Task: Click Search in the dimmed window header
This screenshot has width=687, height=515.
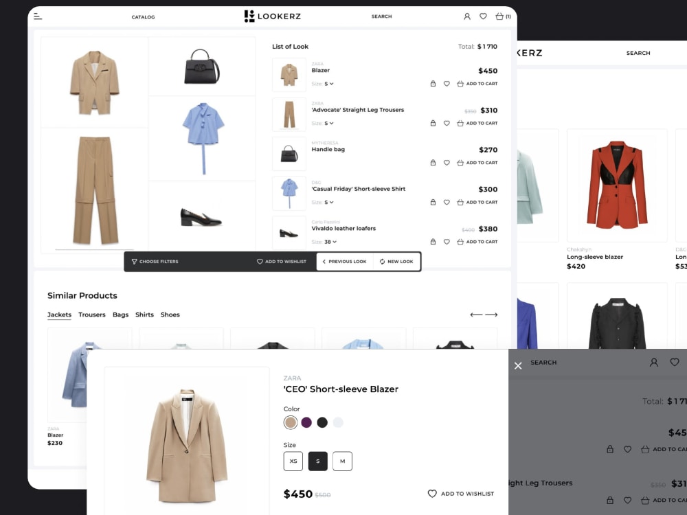Action: click(543, 363)
